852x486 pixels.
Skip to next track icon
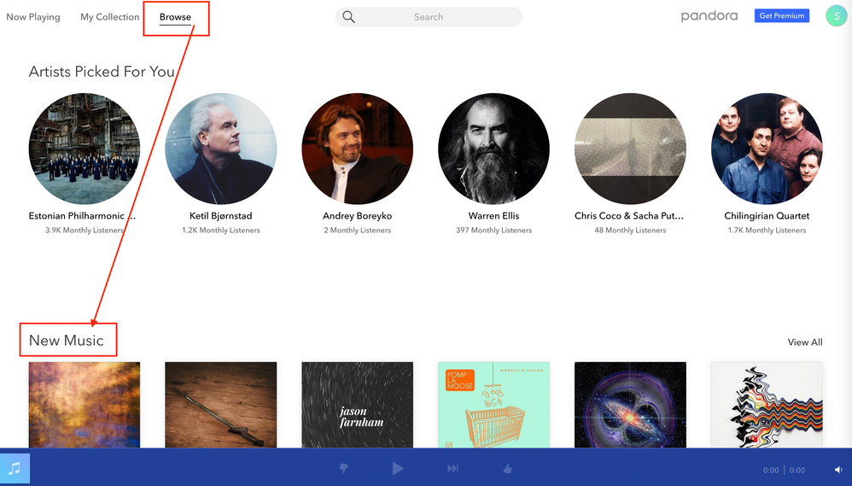453,468
